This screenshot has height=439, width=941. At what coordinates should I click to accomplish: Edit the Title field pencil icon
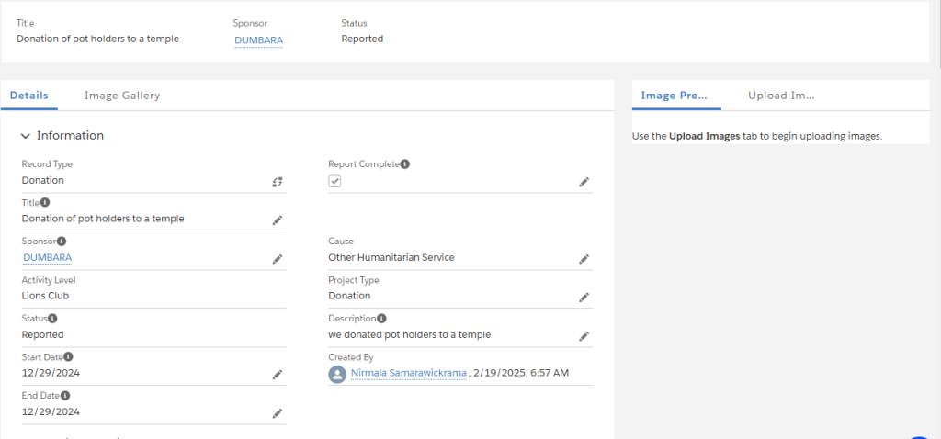click(x=278, y=220)
